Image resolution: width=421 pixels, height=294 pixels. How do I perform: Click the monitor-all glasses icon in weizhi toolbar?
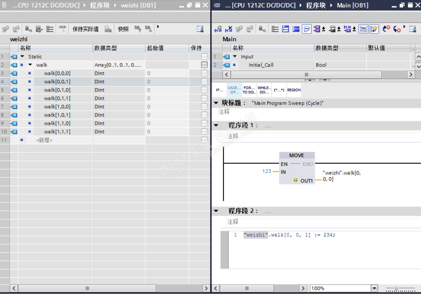click(63, 29)
